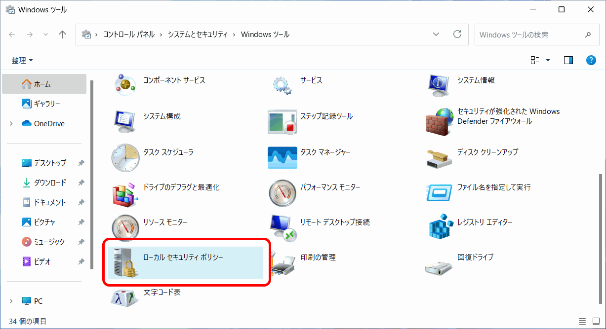Open the サービス gear icon

coord(282,84)
